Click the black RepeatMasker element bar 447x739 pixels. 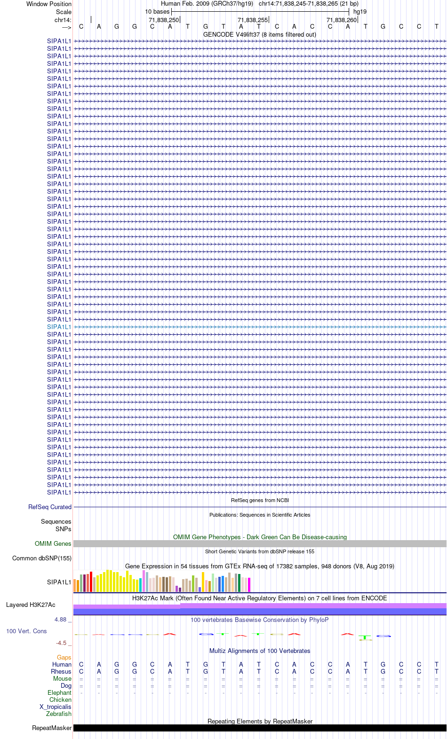click(x=260, y=728)
